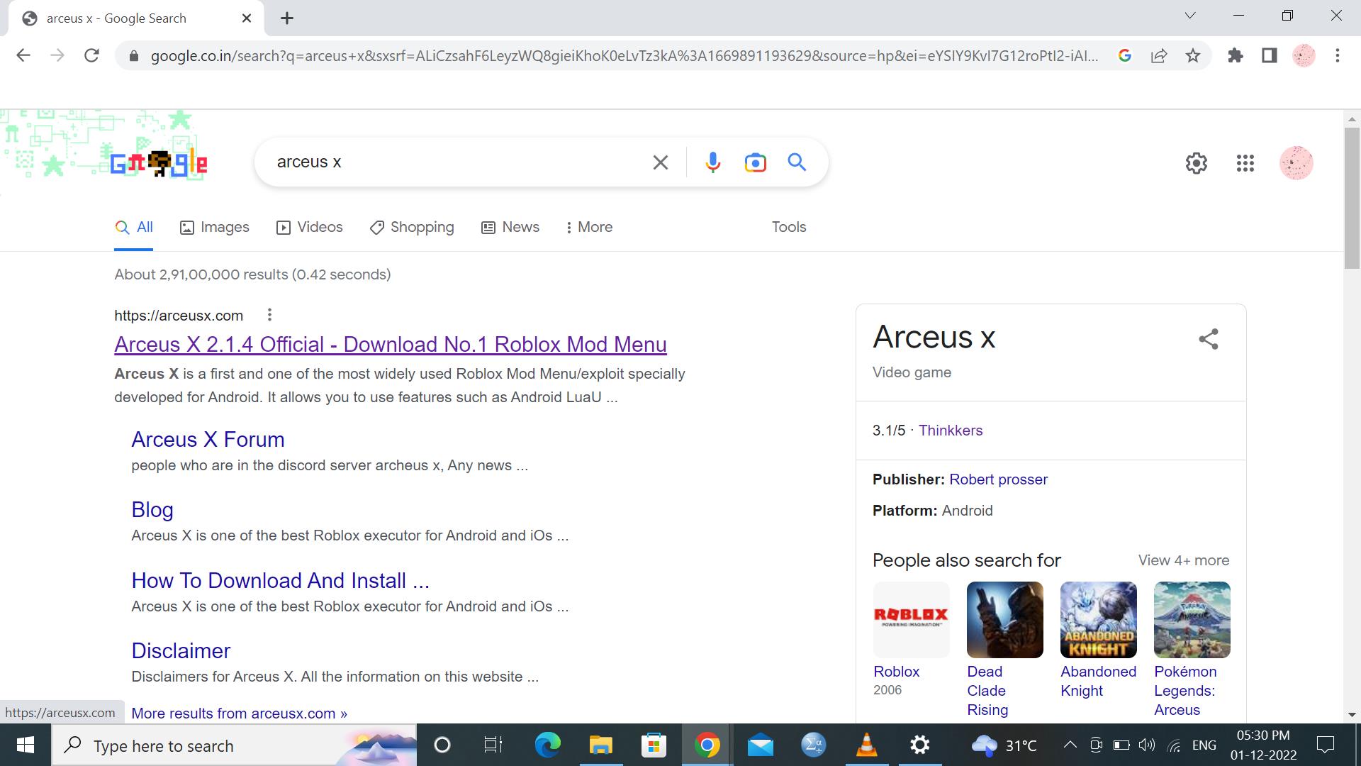Click the Abandoned Knight thumbnail
The image size is (1361, 766).
coord(1099,620)
